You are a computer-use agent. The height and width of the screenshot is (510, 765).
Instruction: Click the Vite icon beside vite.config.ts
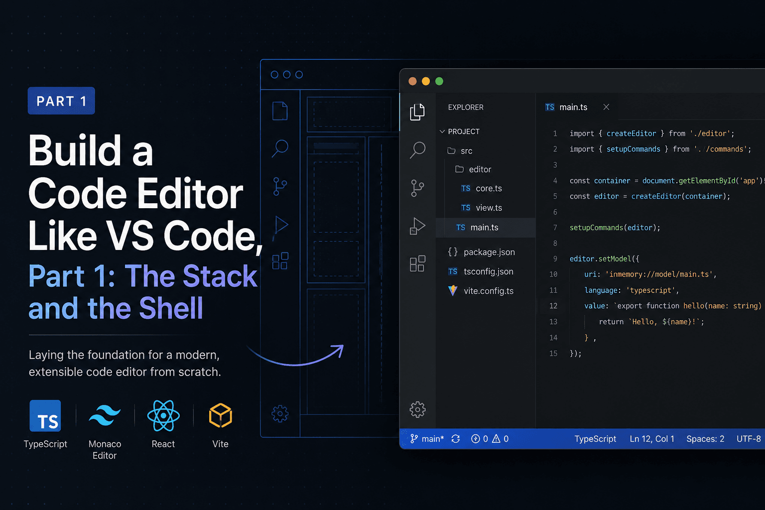(453, 291)
